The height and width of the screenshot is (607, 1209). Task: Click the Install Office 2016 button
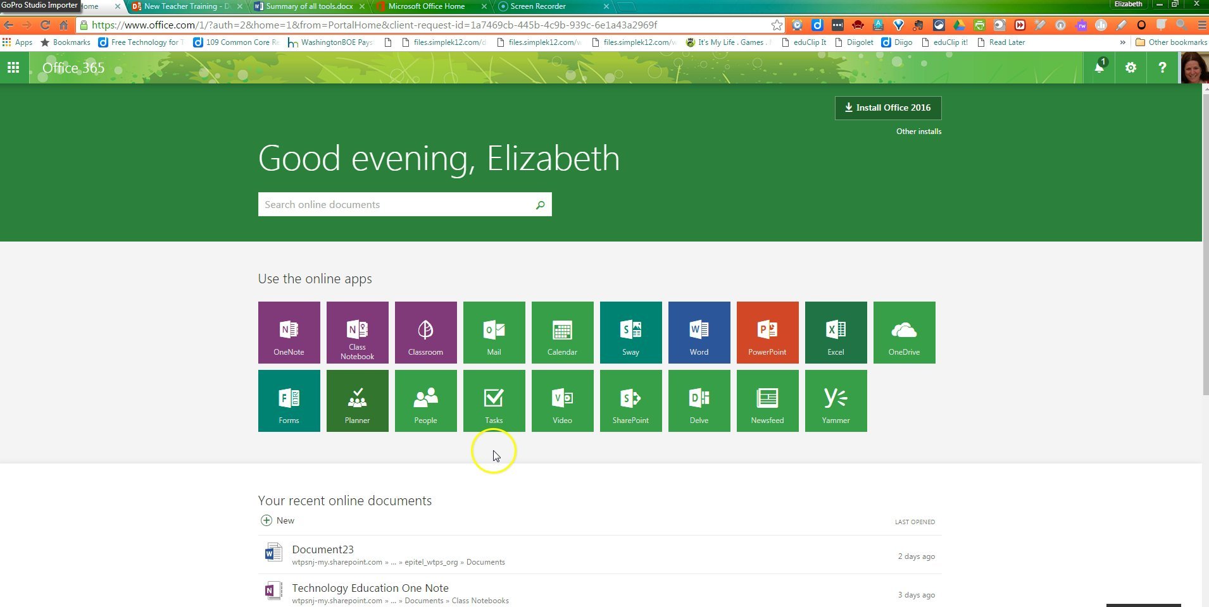pyautogui.click(x=887, y=107)
